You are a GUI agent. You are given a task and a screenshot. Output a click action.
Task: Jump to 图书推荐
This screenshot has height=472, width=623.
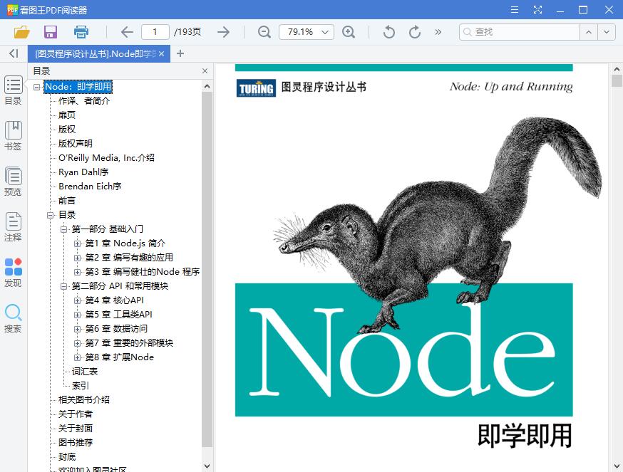[75, 443]
